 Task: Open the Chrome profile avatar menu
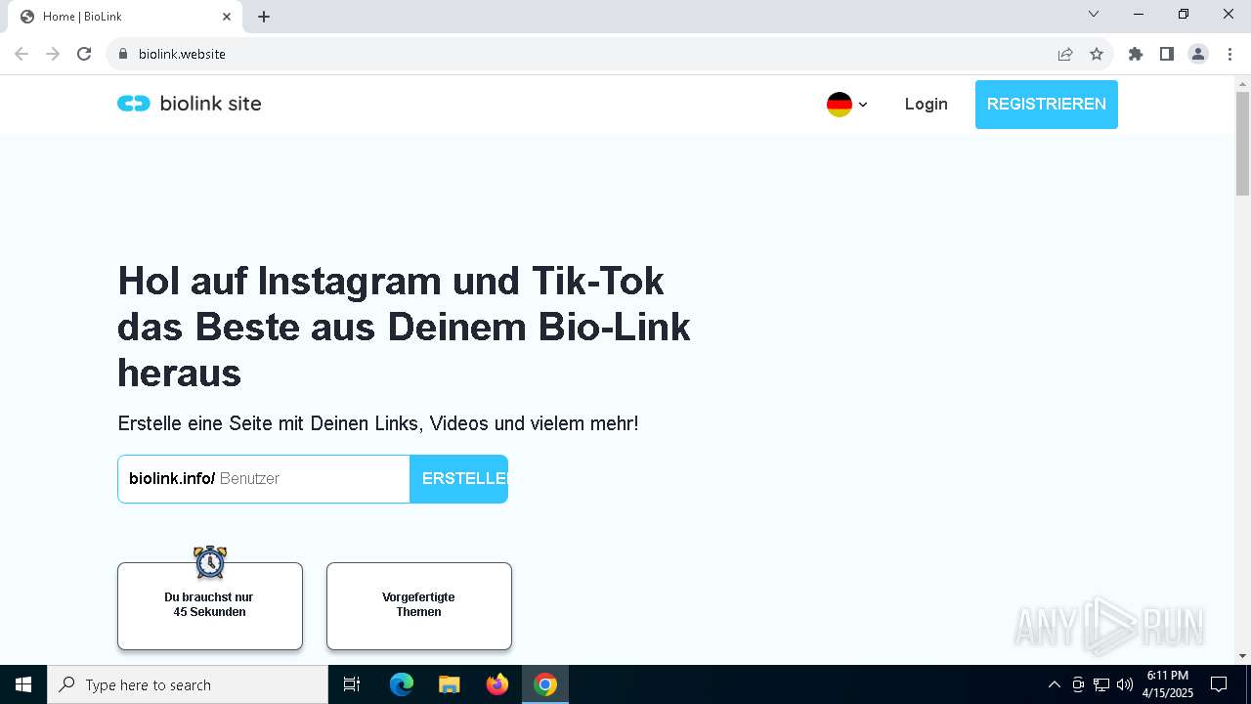[1198, 54]
